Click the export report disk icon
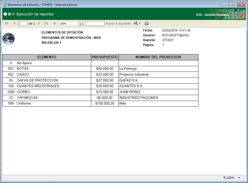The image size is (248, 183). pyautogui.click(x=136, y=23)
